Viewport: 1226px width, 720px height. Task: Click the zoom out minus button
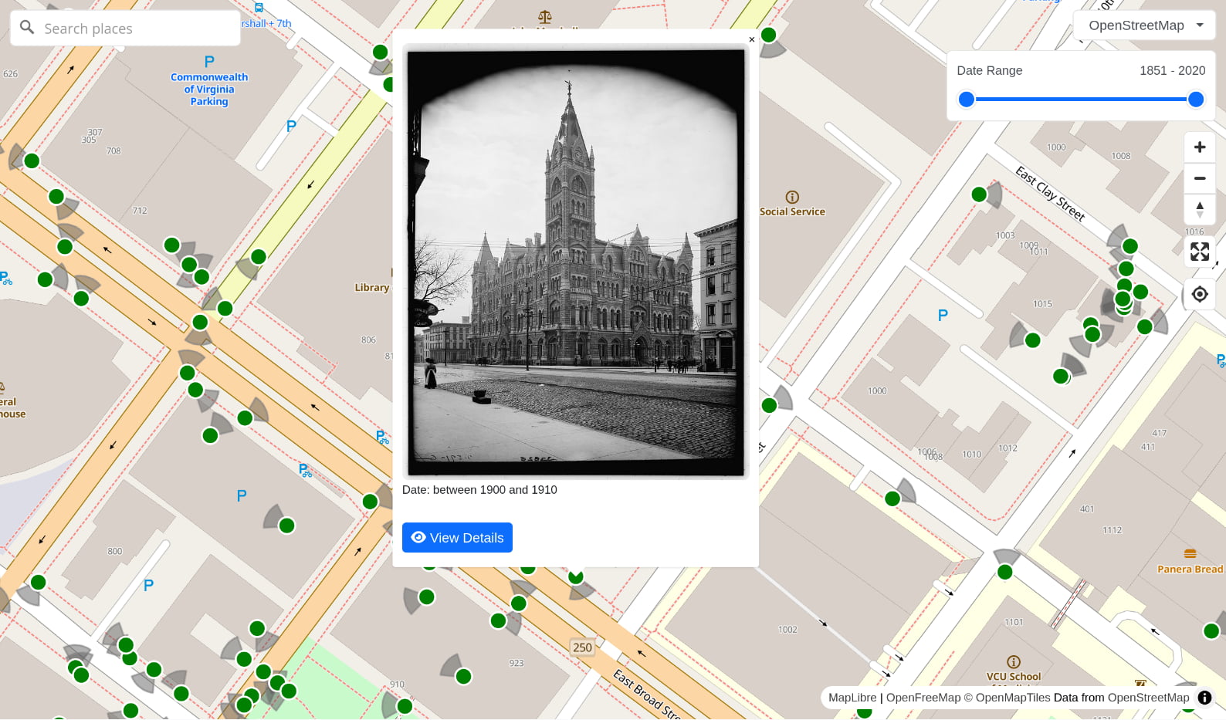tap(1199, 178)
